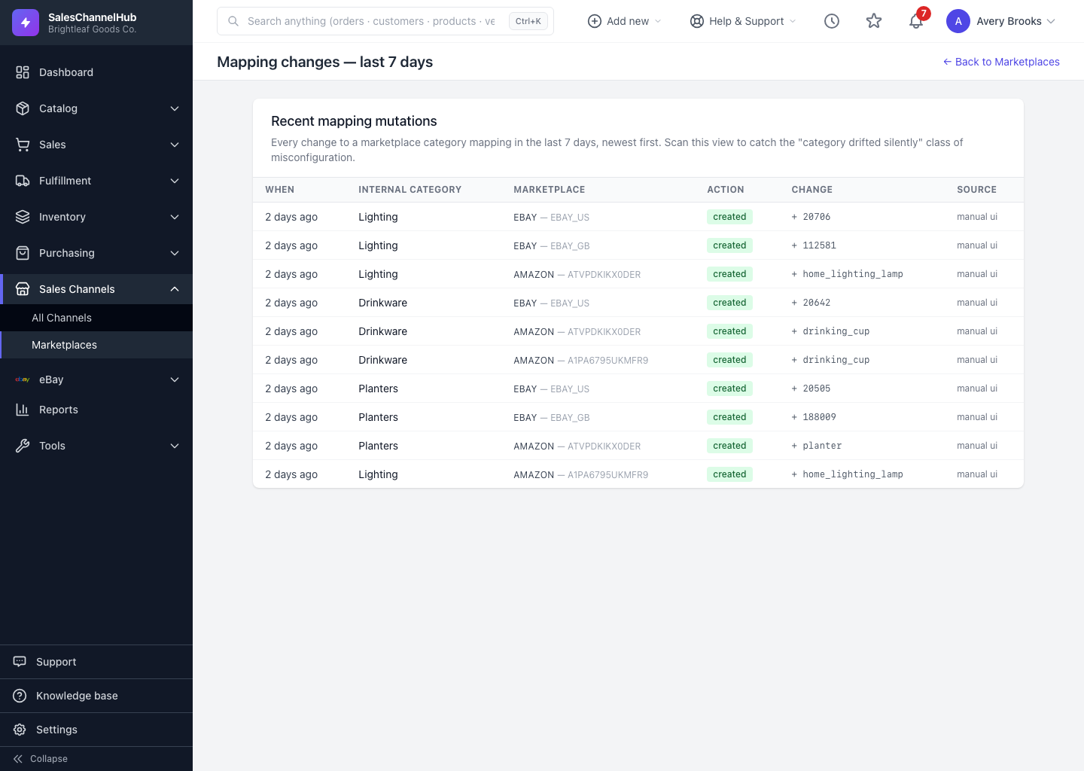The height and width of the screenshot is (771, 1084).
Task: Expand the Purchasing menu chevron
Action: coord(175,253)
